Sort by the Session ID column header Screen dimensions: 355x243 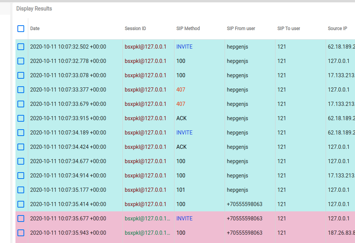pos(135,29)
